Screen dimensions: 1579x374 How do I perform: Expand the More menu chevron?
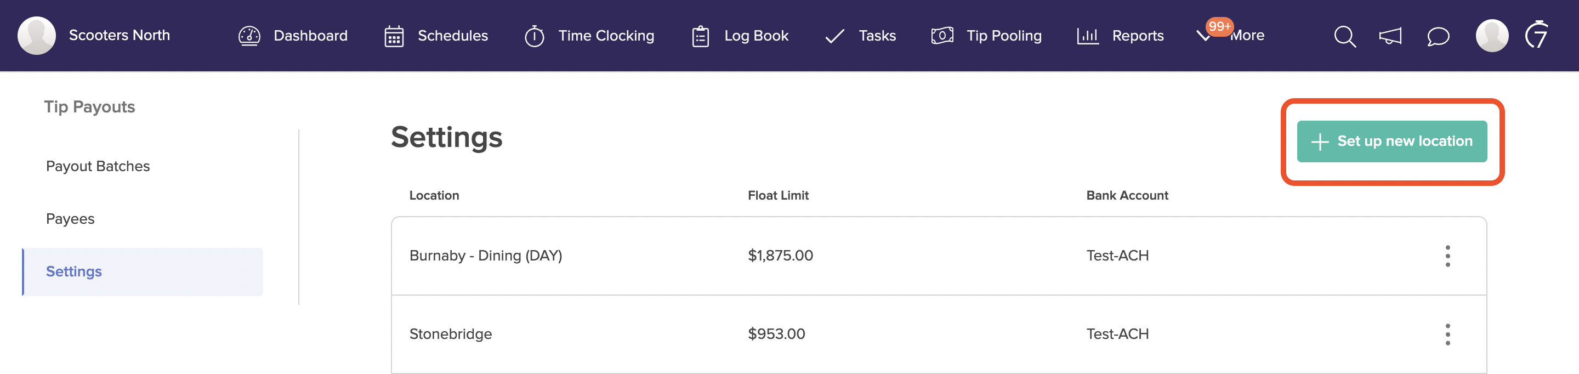(1203, 37)
